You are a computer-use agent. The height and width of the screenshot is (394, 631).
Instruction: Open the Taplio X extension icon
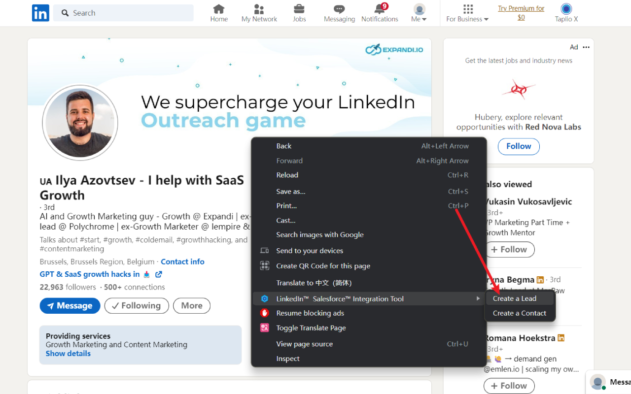[565, 10]
